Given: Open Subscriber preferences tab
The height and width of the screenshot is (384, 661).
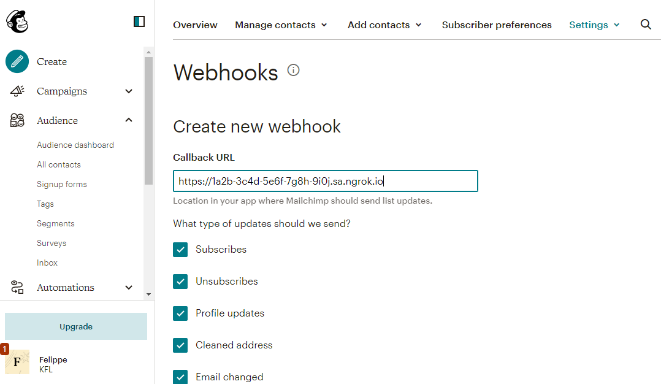Looking at the screenshot, I should (x=497, y=25).
